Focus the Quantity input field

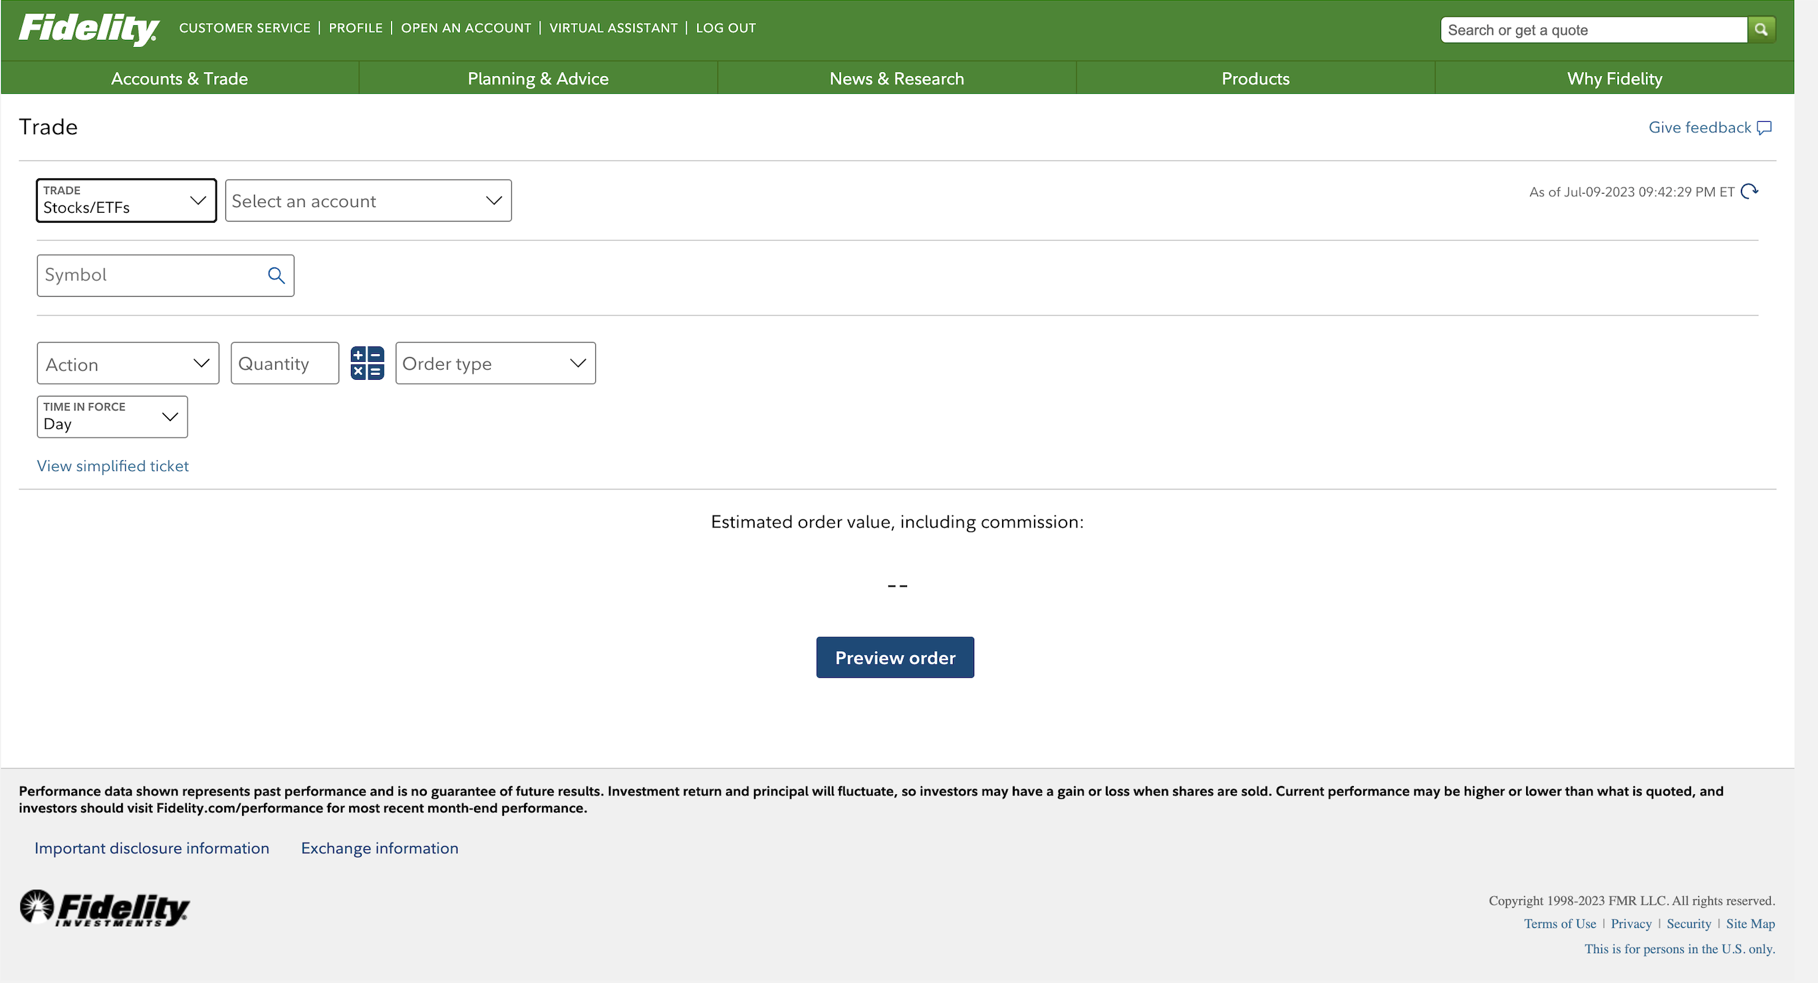tap(285, 363)
